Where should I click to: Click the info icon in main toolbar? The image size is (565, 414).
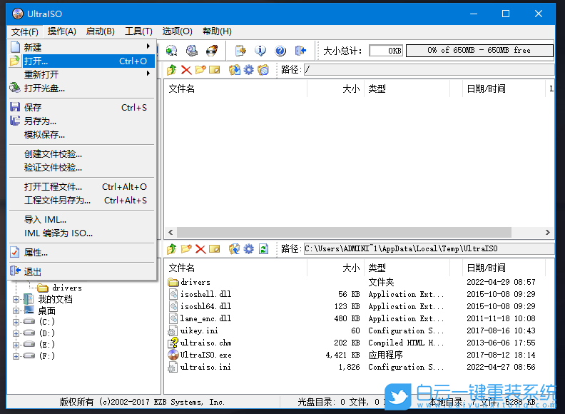click(260, 51)
